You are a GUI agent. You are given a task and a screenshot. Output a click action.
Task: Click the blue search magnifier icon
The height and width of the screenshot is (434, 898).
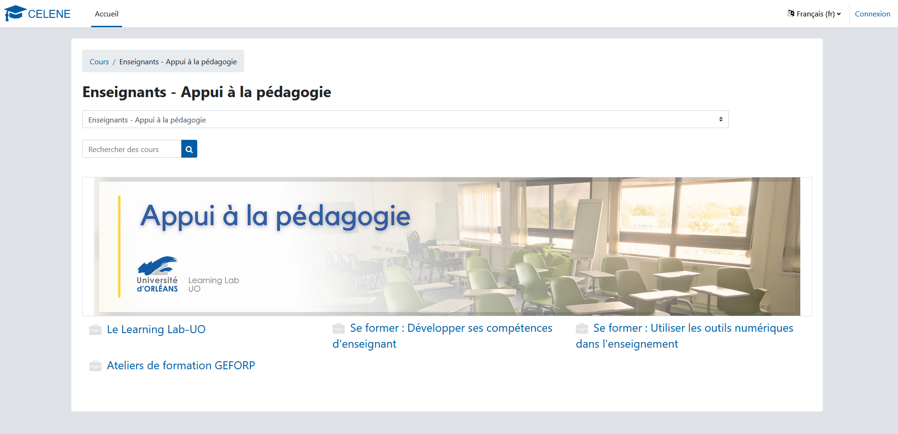coord(189,149)
